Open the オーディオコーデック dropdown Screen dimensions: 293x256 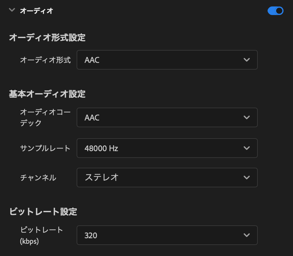167,117
